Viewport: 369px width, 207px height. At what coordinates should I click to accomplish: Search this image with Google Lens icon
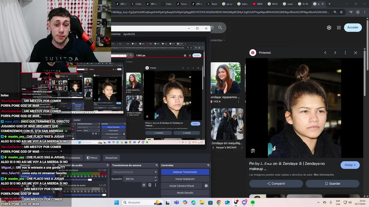tap(253, 151)
